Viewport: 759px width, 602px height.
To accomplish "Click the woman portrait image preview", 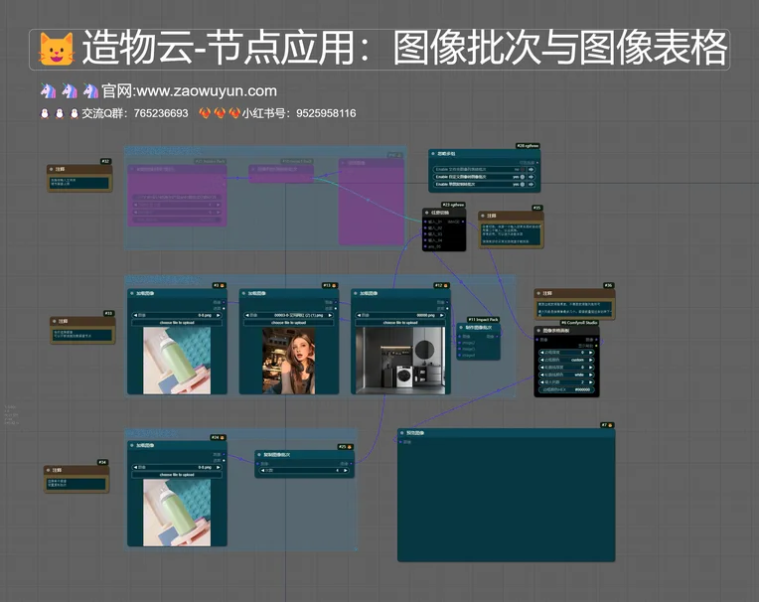I will coord(288,361).
